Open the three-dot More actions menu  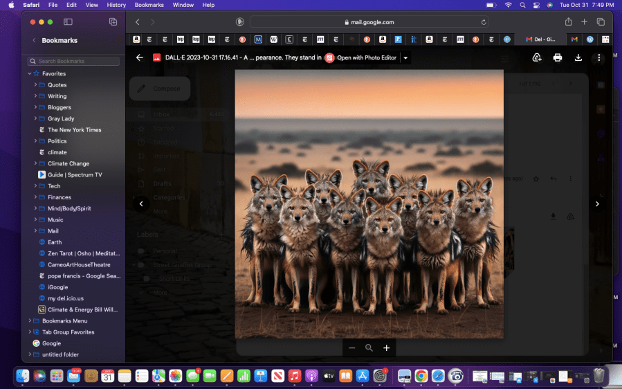[599, 58]
